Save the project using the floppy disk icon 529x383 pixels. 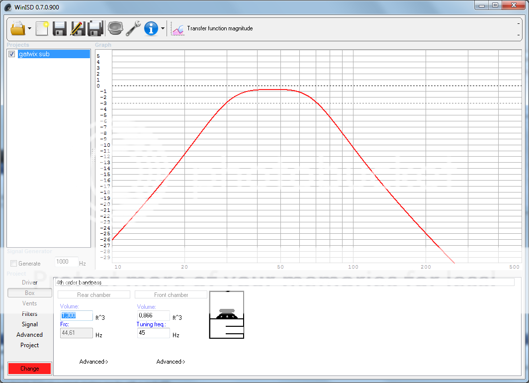click(59, 28)
